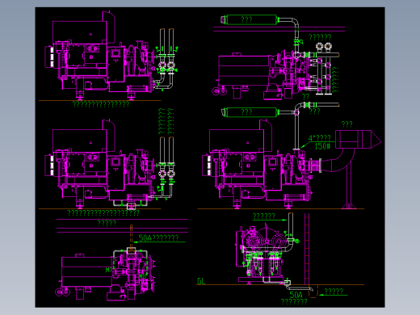Click the 'M7' marker on plan view
Screen dimensions: 420x315
pyautogui.click(x=109, y=270)
